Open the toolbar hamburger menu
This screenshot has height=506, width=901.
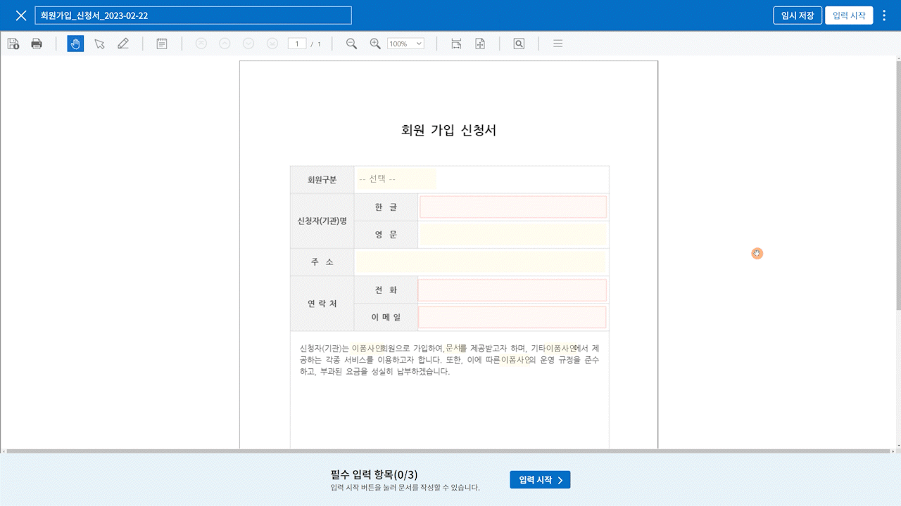[557, 44]
